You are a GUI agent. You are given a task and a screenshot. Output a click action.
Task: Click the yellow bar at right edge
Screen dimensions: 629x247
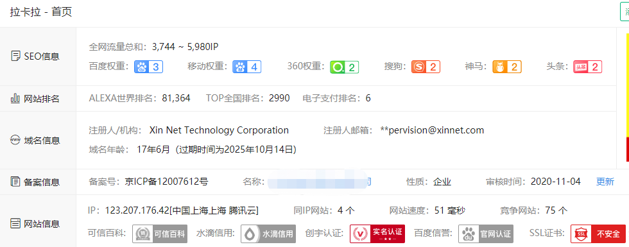click(x=628, y=85)
